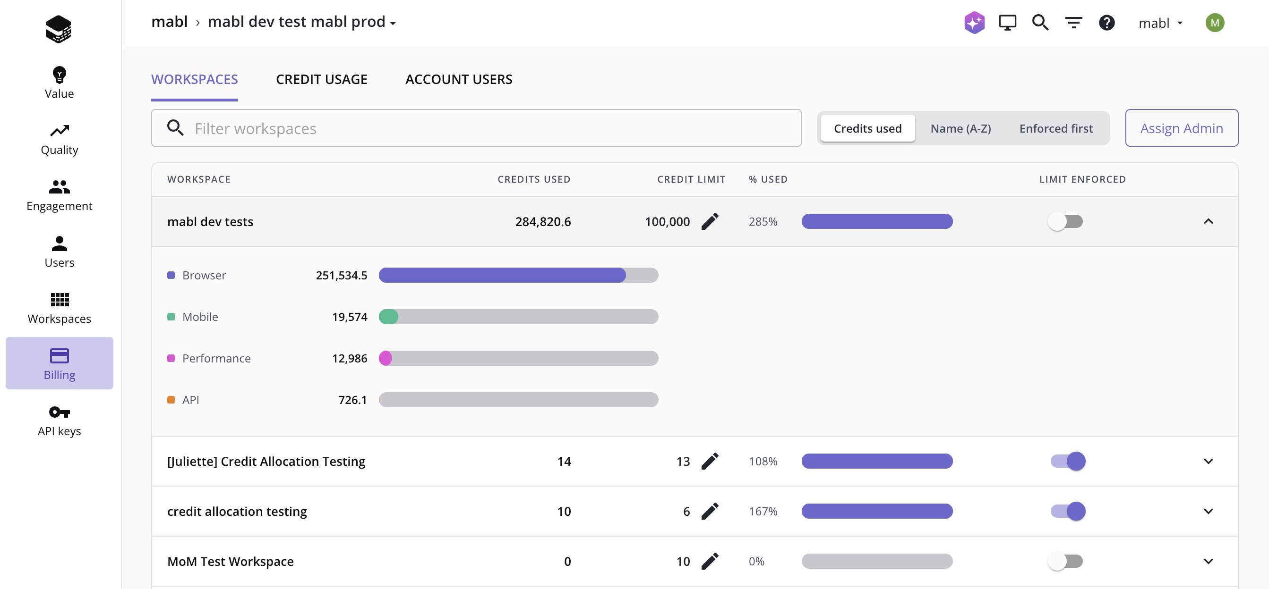The height and width of the screenshot is (589, 1269).
Task: Click the 284,820.6 credits used value
Action: click(543, 221)
